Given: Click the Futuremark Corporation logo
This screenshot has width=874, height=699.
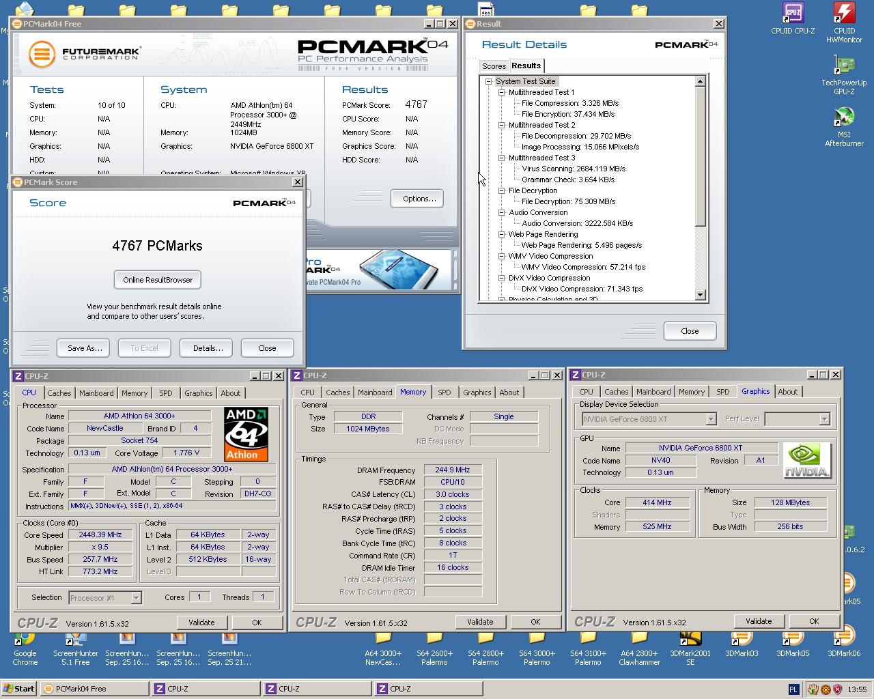Looking at the screenshot, I should coord(85,53).
